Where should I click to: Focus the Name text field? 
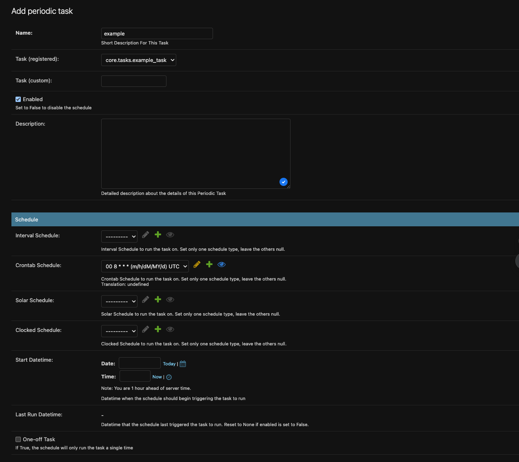(x=157, y=33)
